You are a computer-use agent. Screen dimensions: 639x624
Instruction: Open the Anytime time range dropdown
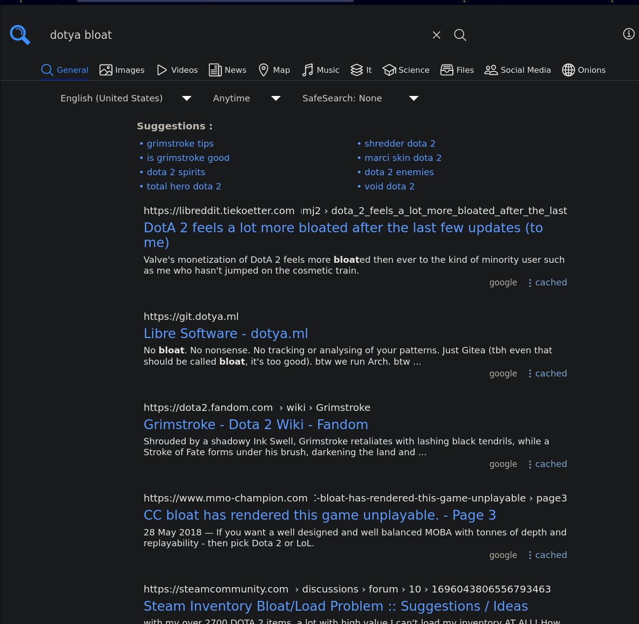coord(246,98)
